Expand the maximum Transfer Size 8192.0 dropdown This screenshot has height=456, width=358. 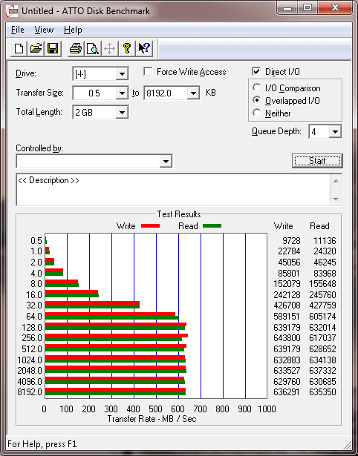point(193,93)
